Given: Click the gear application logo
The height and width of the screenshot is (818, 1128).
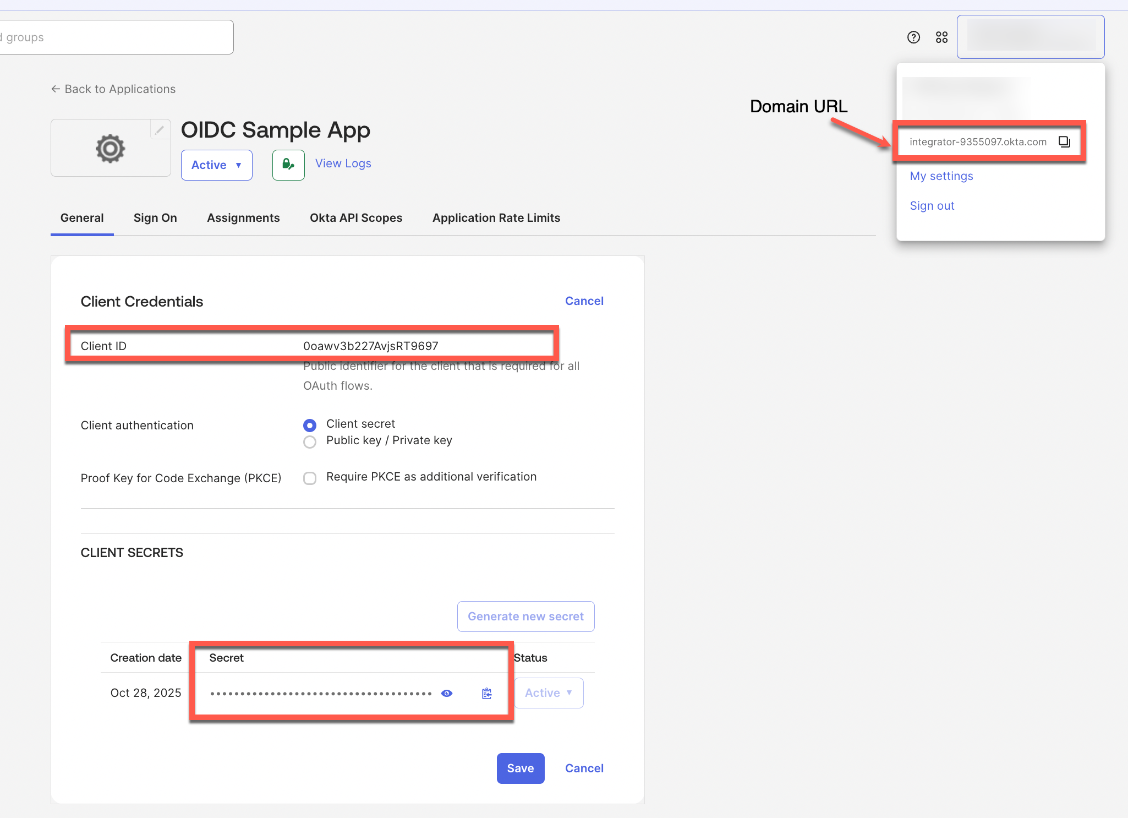Looking at the screenshot, I should coord(110,149).
